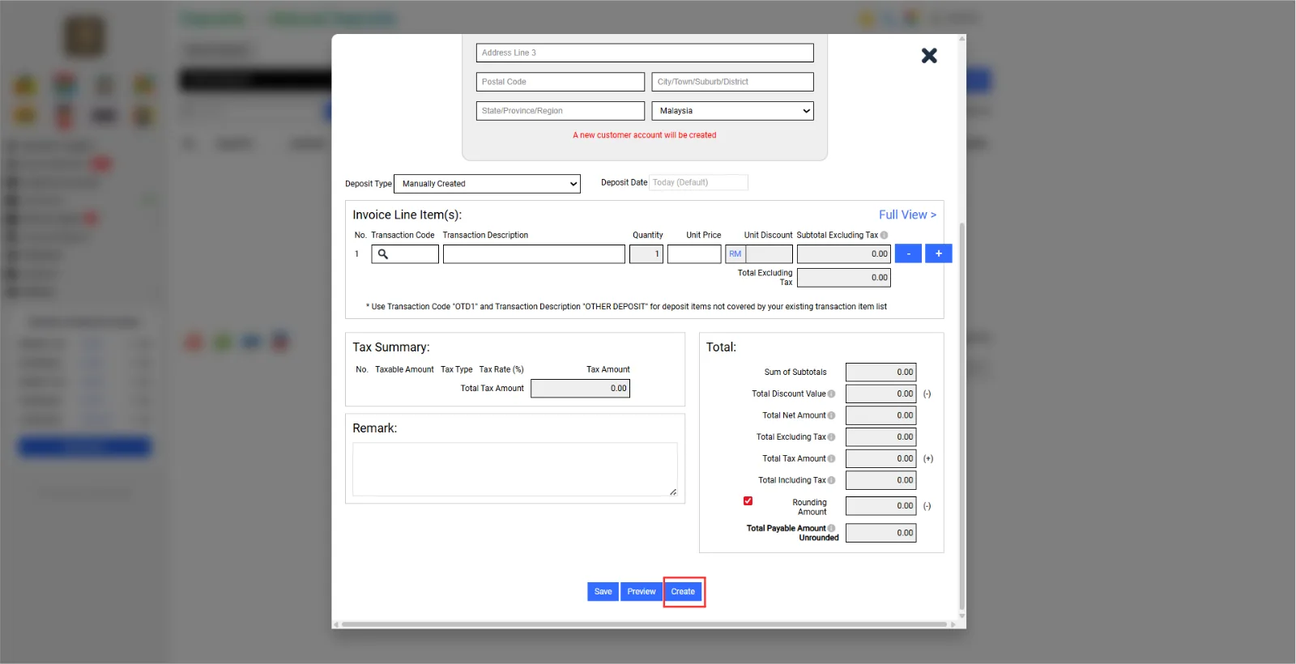This screenshot has width=1296, height=664.
Task: Click info icon beside Total Discount Value
Action: pyautogui.click(x=831, y=394)
